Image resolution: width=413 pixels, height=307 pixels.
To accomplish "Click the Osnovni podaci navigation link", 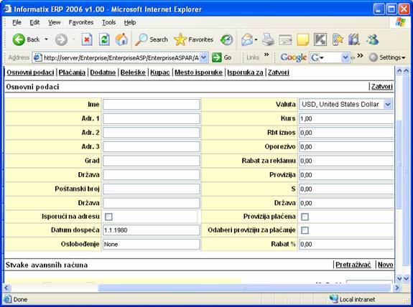I will point(30,72).
